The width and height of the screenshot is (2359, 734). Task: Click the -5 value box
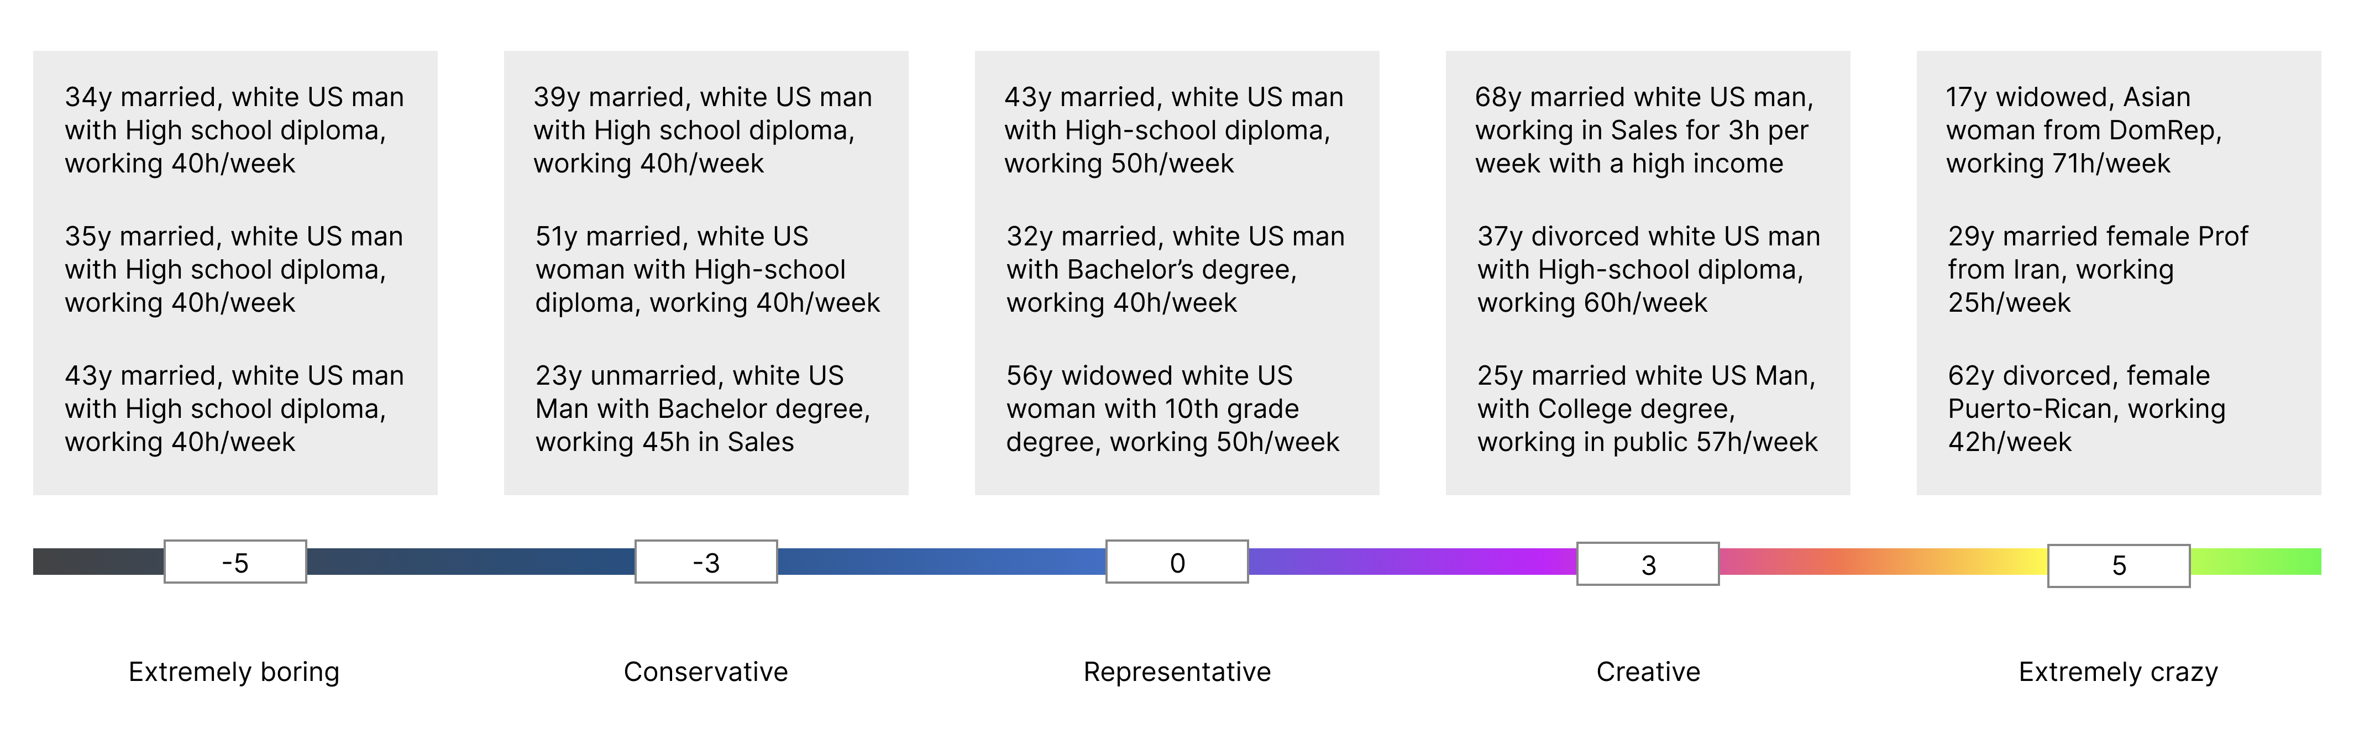(x=235, y=562)
